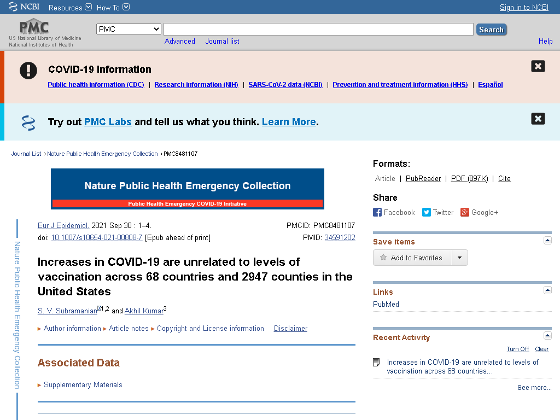
Task: Open Nature Public Health Emergency Collection breadcrumb
Action: (102, 154)
